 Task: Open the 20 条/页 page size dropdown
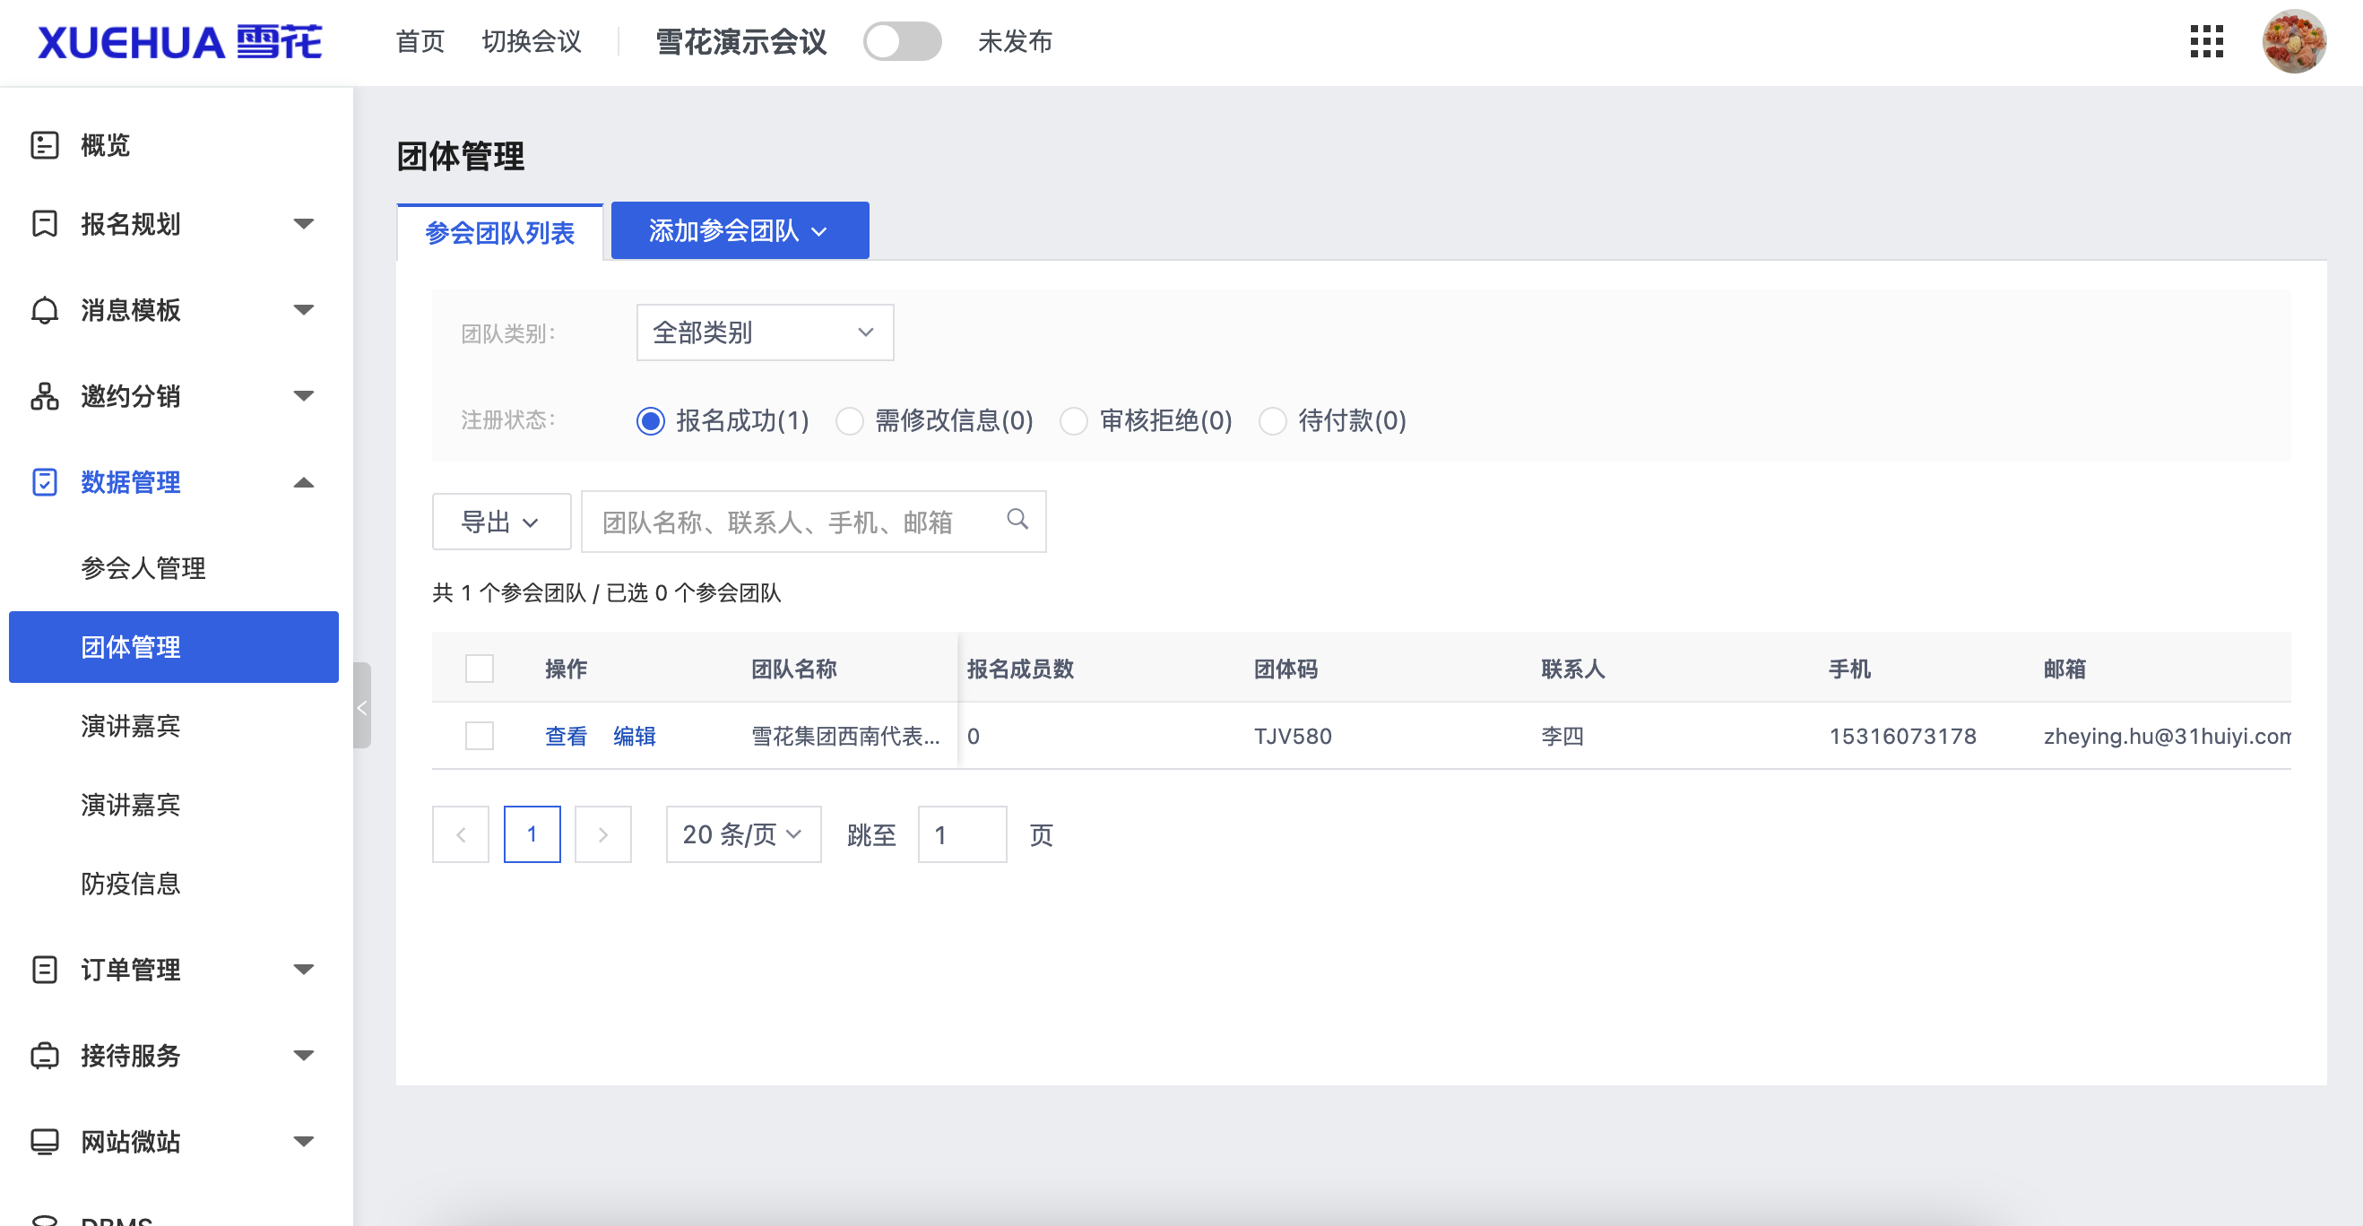[743, 834]
